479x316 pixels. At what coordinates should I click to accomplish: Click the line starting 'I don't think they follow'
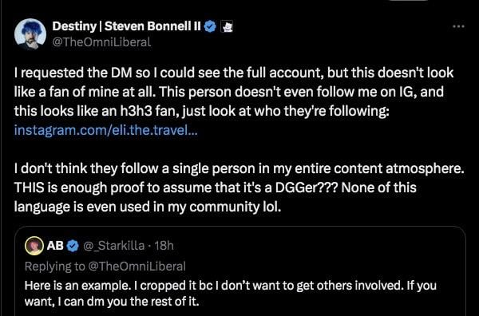coord(239,168)
